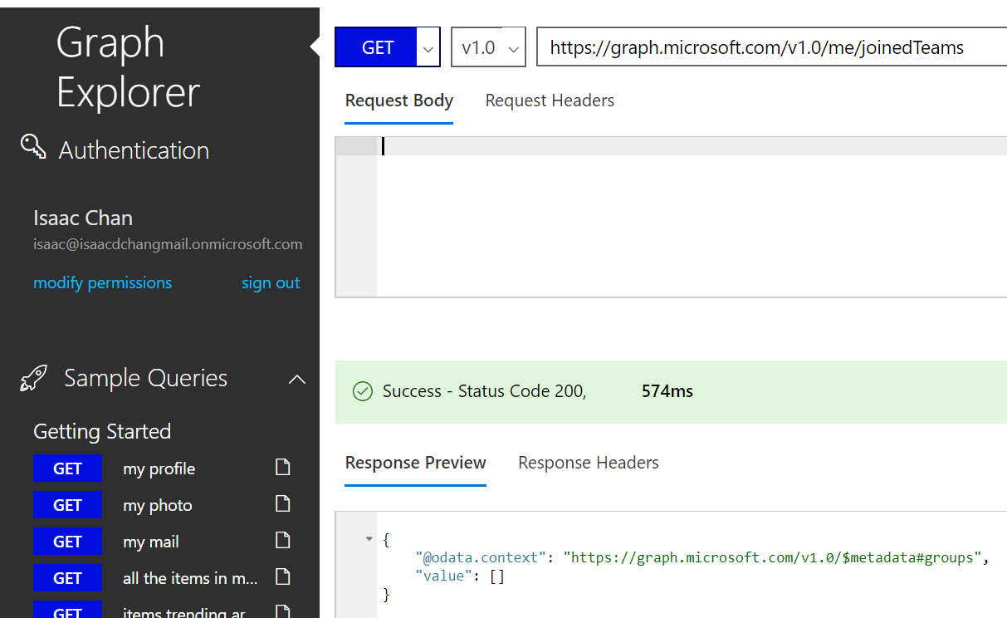Run the my profile sample query
1007x618 pixels.
pyautogui.click(x=67, y=468)
